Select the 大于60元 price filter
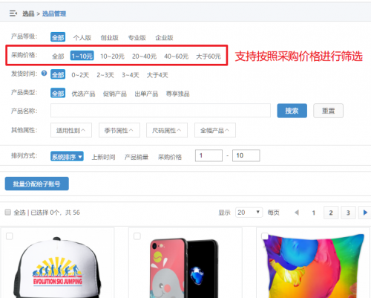Screen dimensions: 371x298 pyautogui.click(x=209, y=56)
